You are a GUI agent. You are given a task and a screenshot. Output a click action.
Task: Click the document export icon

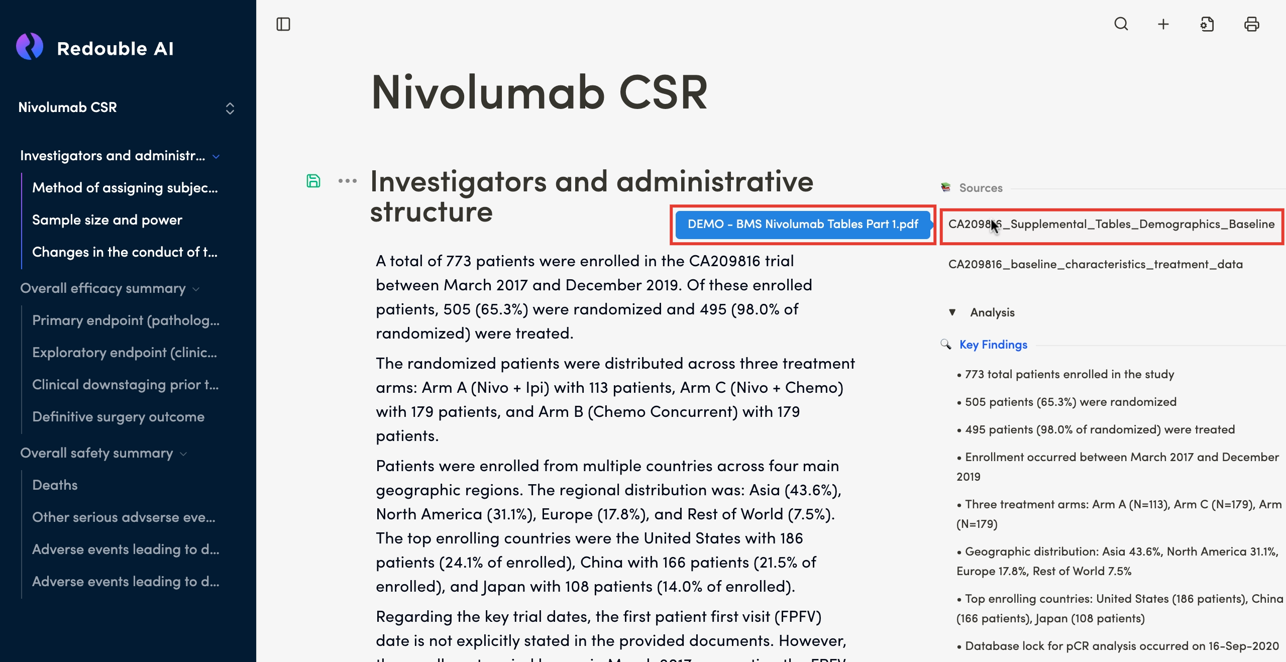1207,24
